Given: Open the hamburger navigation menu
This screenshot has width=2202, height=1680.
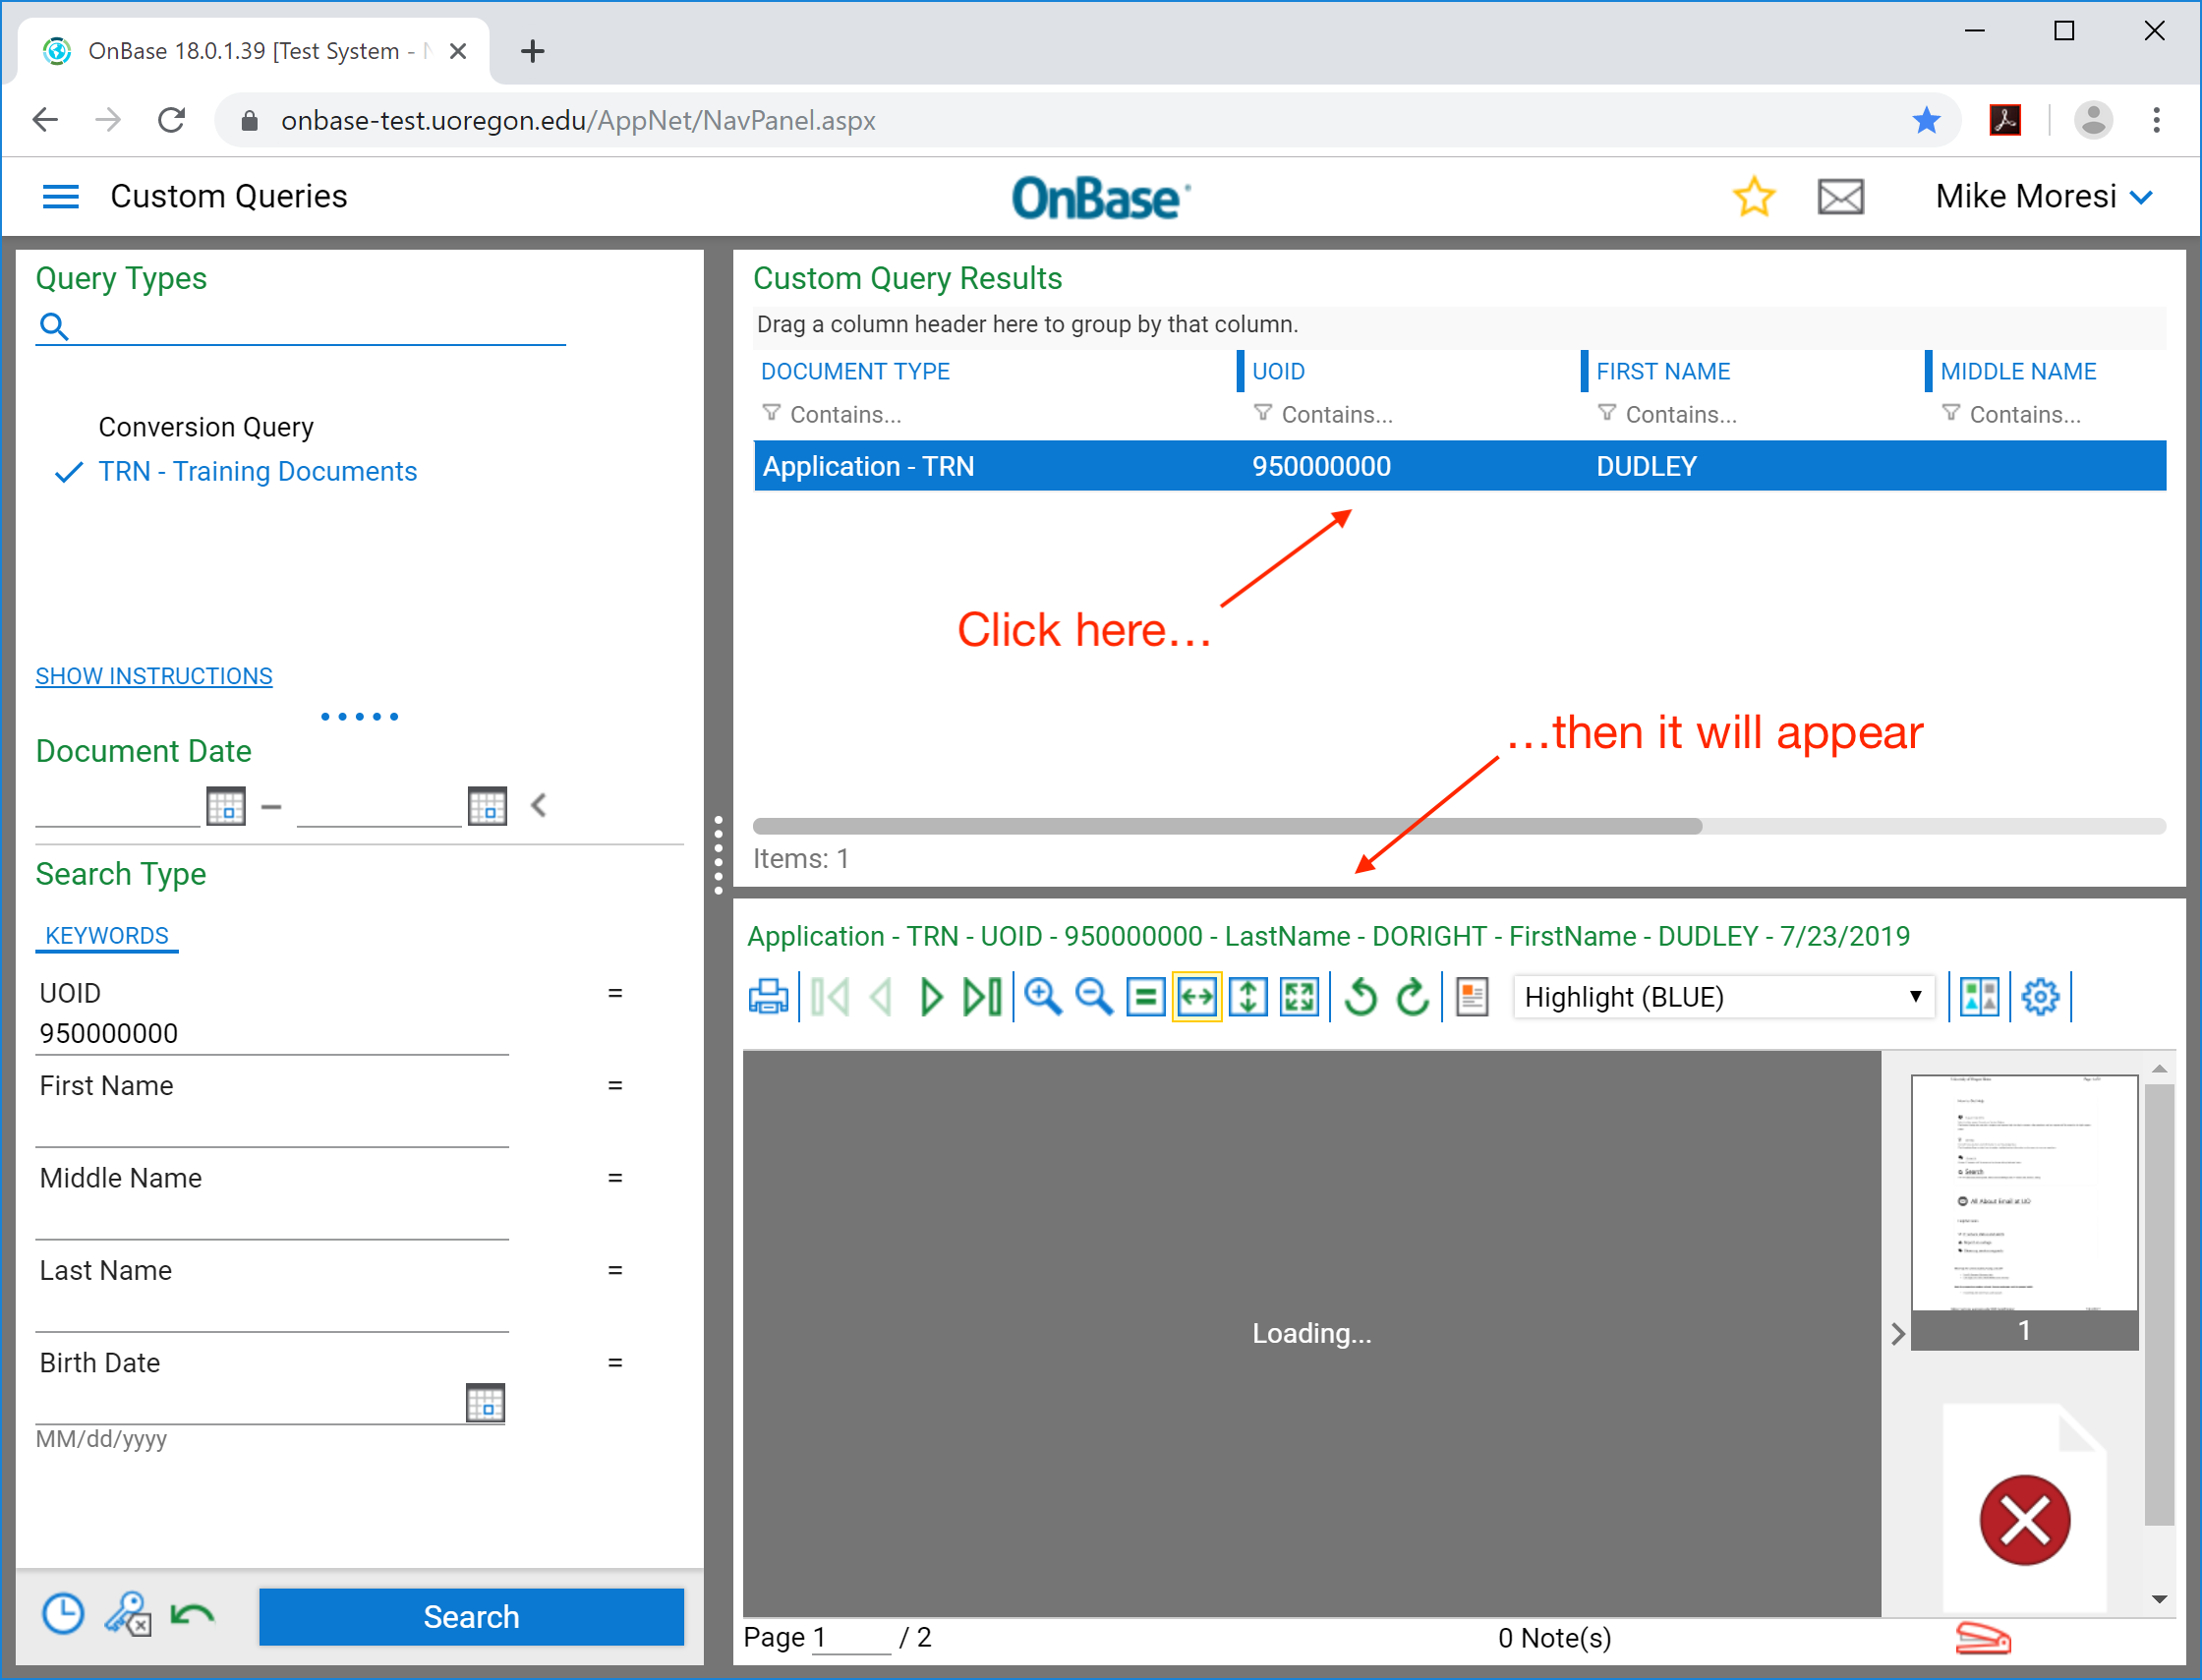Looking at the screenshot, I should tap(60, 196).
